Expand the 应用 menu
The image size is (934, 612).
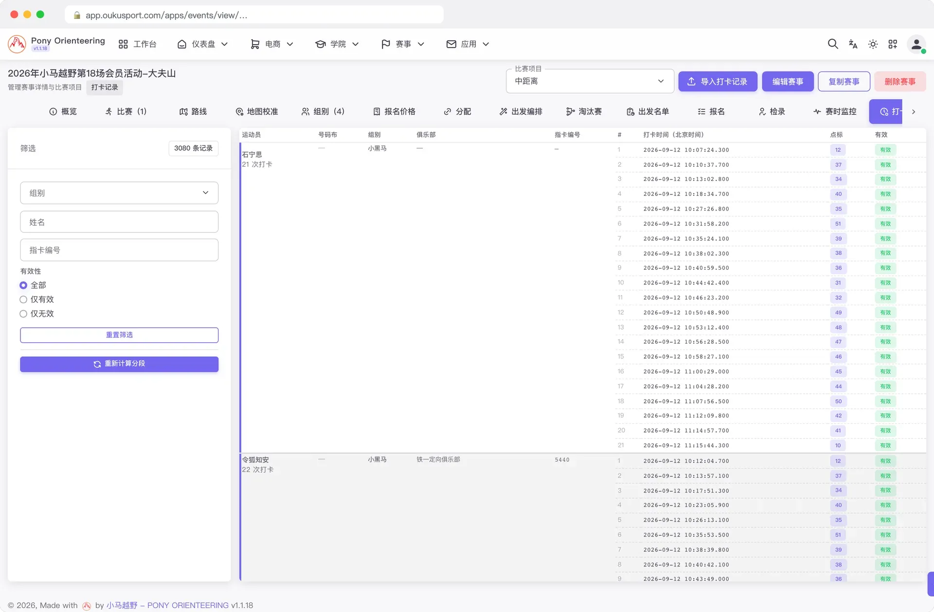(467, 44)
